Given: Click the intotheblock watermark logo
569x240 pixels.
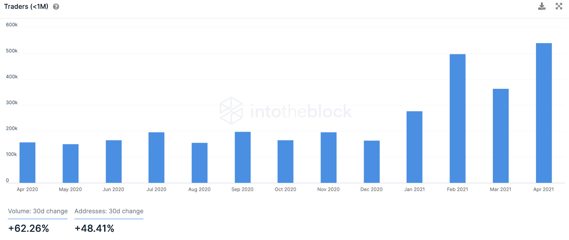Looking at the screenshot, I should point(286,111).
